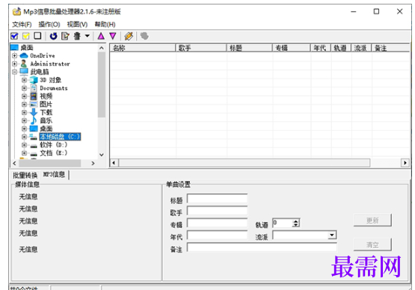The height and width of the screenshot is (290, 415).
Task: Click the pink move-up triangle icon
Action: (x=101, y=36)
